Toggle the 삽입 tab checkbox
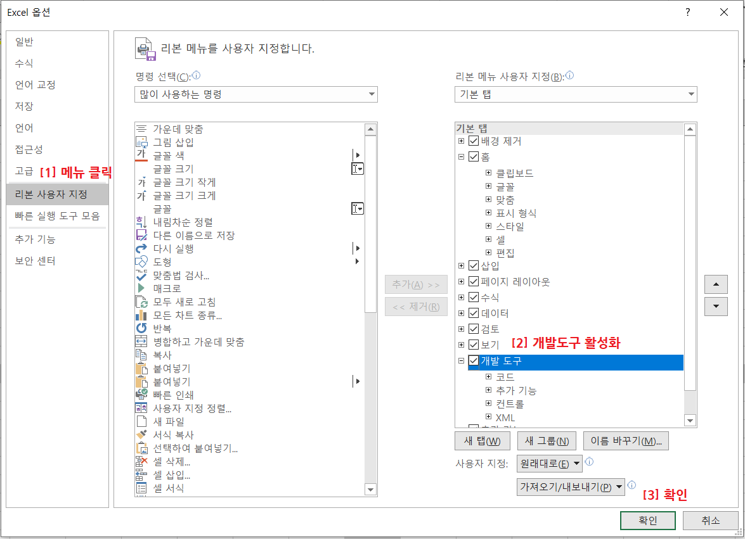 [x=473, y=266]
